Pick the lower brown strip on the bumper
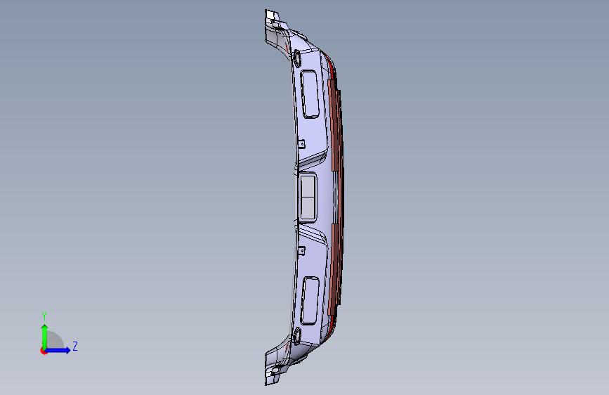Image resolution: width=609 pixels, height=395 pixels. tap(335, 270)
